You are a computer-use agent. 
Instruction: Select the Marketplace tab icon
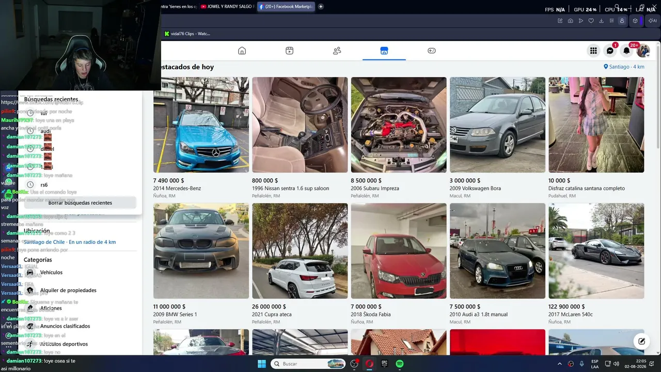(x=384, y=51)
